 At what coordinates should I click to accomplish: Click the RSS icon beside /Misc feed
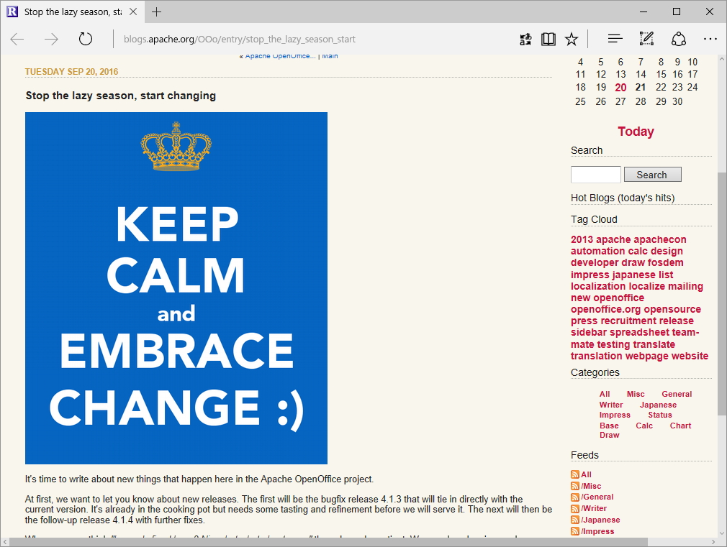pyautogui.click(x=575, y=486)
